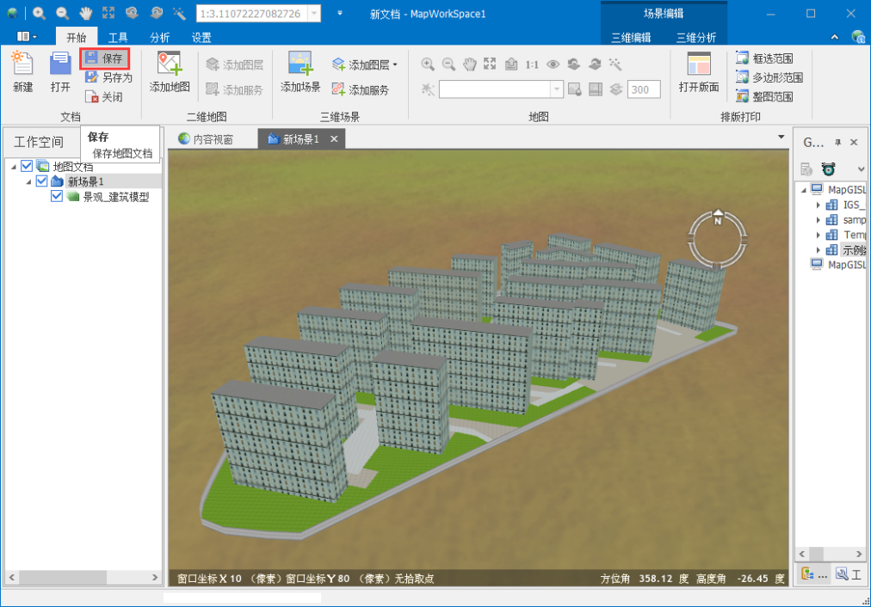This screenshot has height=607, width=871.
Task: Zoom out using ribbon map zoom-out icon
Action: 448,64
